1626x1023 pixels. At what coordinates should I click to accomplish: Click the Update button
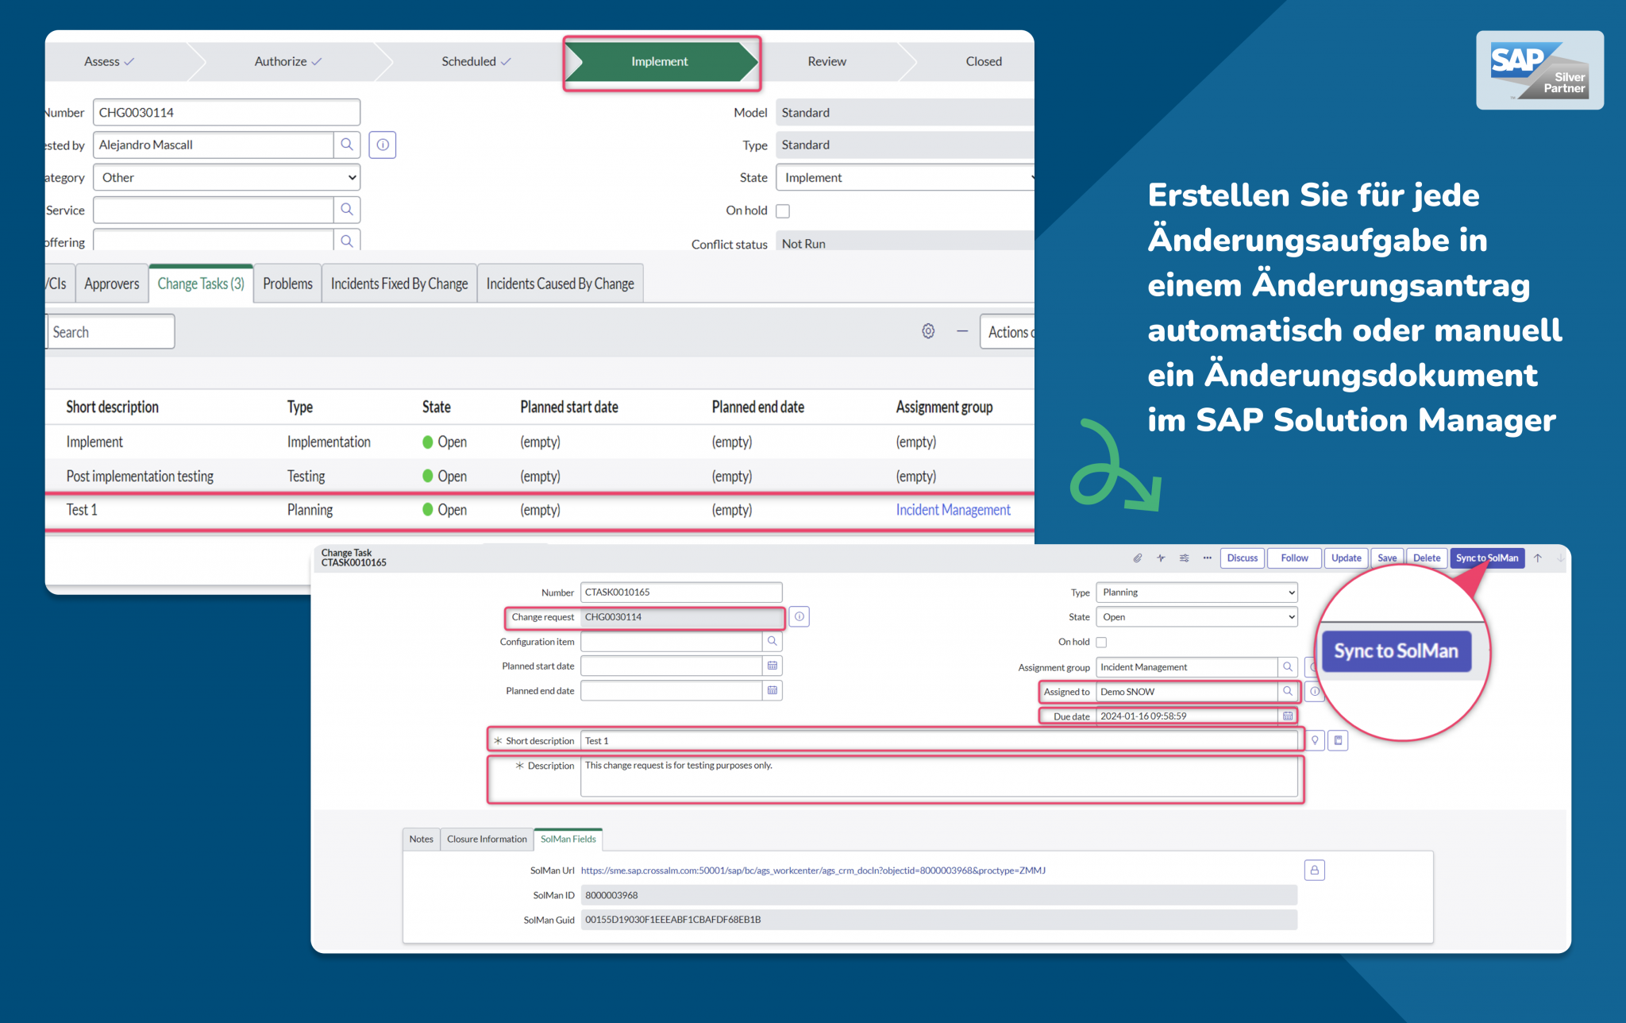click(1347, 558)
